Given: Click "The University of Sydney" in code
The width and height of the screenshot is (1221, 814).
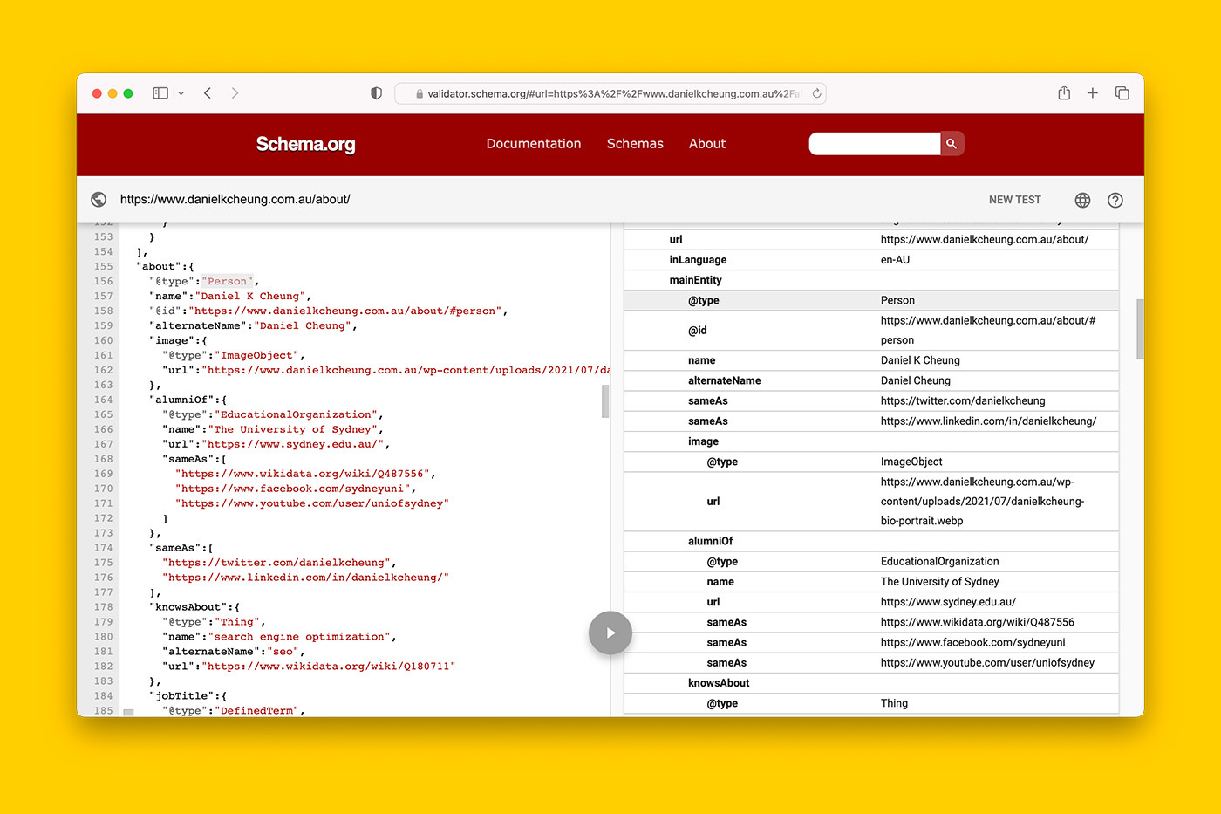Looking at the screenshot, I should pos(292,429).
